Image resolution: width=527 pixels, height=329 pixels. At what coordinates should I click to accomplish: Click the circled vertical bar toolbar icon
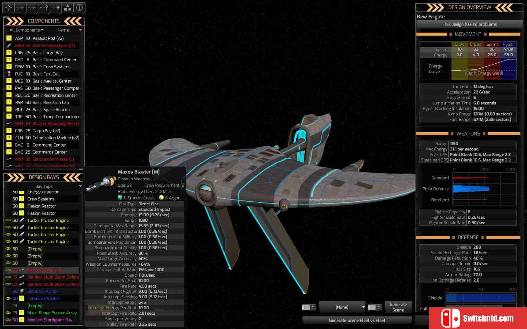tap(79, 8)
